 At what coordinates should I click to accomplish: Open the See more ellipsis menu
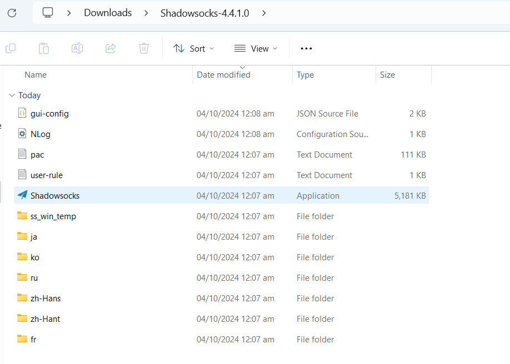(306, 48)
